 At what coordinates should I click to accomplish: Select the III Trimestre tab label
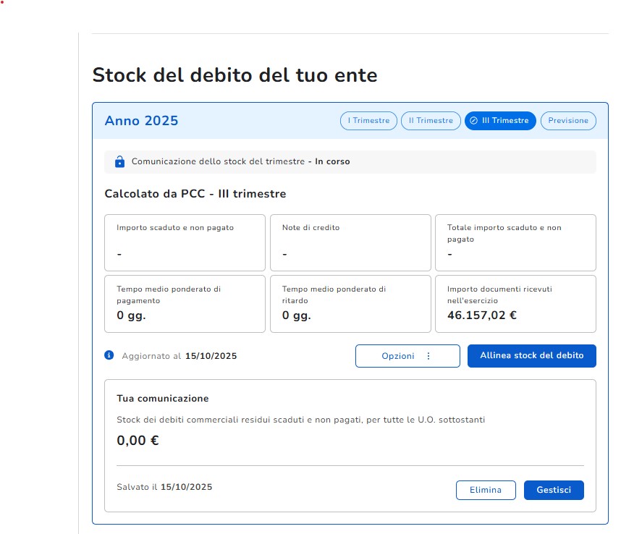tap(505, 121)
